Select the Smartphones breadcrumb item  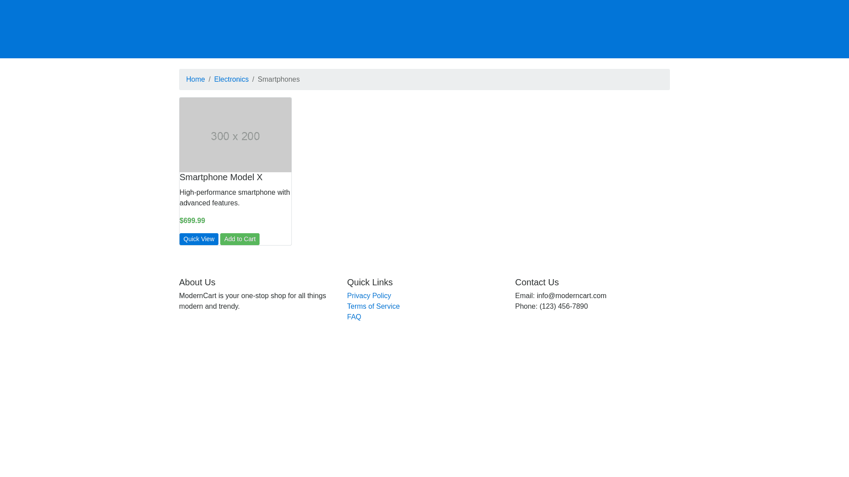click(x=279, y=79)
